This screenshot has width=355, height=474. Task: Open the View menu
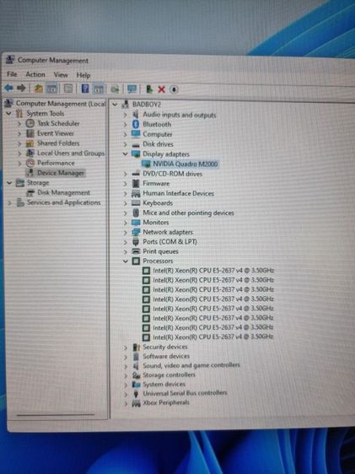[61, 75]
